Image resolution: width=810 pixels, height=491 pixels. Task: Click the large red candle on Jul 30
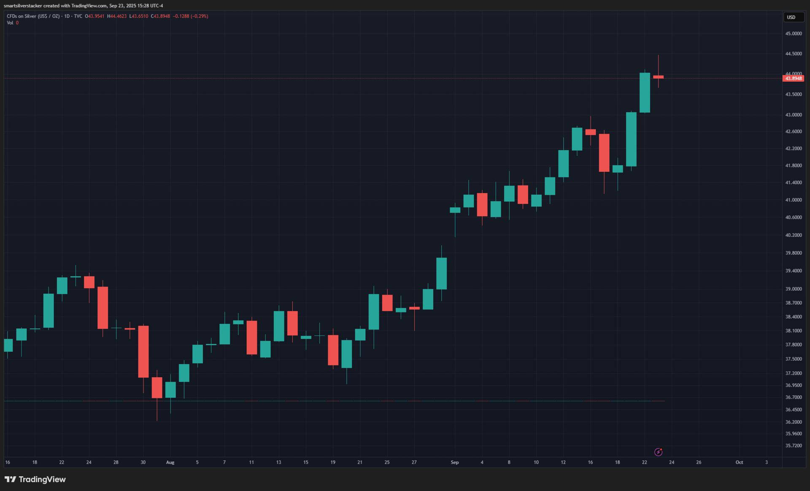(143, 351)
